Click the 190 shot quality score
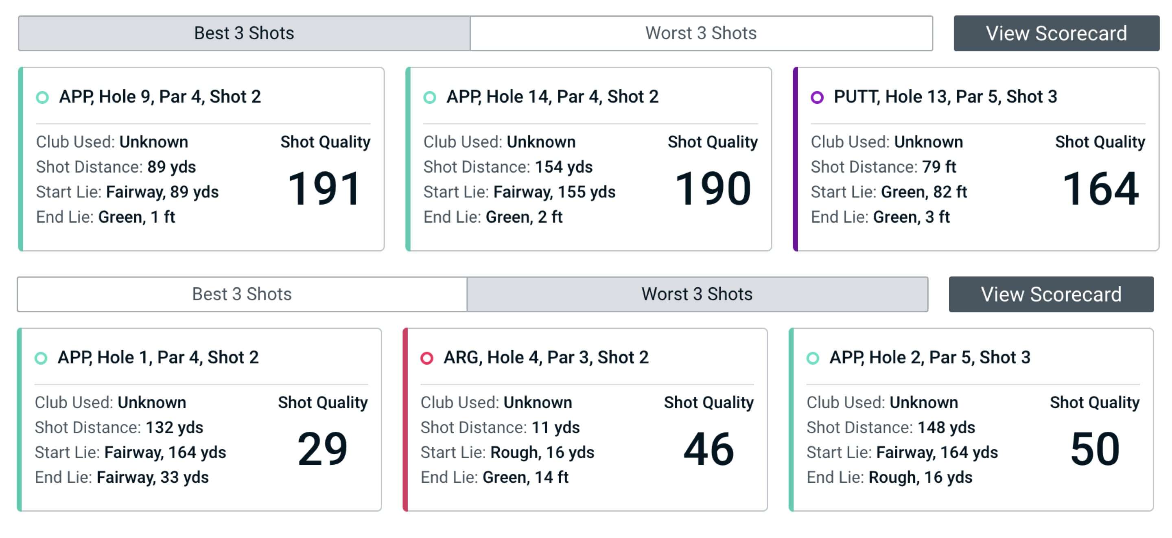Viewport: 1172px width, 538px height. (712, 188)
